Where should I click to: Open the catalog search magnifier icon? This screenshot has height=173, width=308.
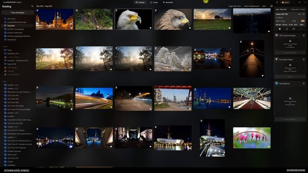pos(32,6)
